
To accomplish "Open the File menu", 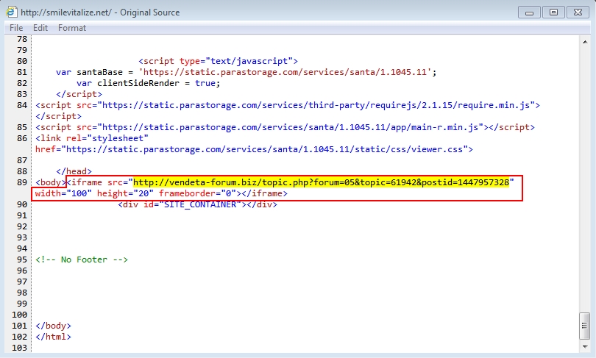I will [x=16, y=28].
